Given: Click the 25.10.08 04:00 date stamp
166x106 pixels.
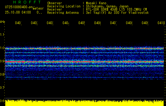Looking at the screenshot, I should (18, 12).
